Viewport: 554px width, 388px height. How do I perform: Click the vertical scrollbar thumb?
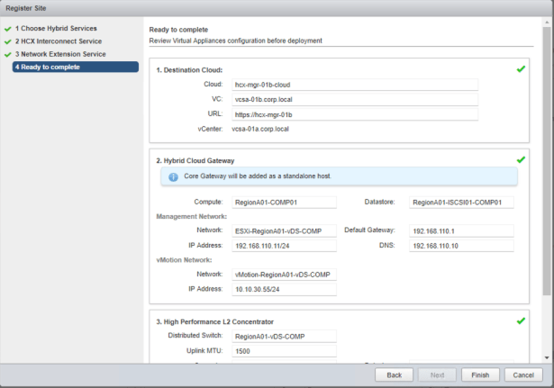(x=547, y=160)
